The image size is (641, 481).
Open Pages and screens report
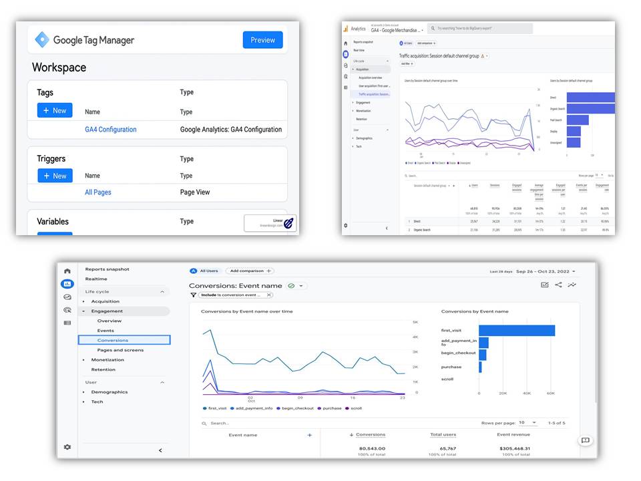[120, 350]
